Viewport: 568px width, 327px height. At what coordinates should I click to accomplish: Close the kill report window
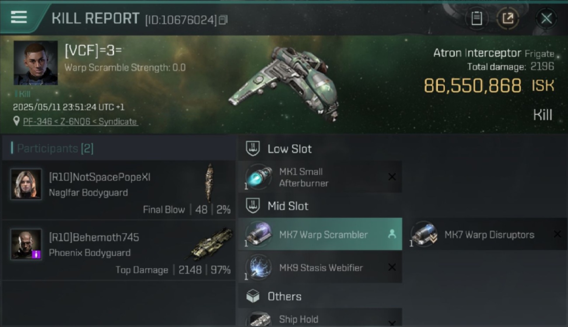pyautogui.click(x=546, y=18)
